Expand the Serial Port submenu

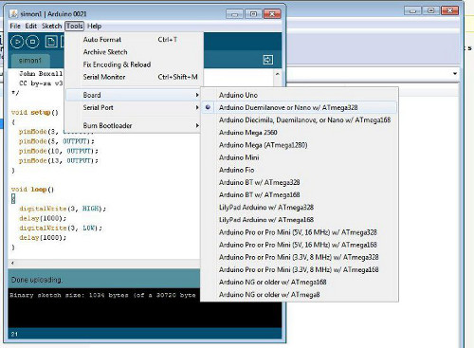pos(133,107)
